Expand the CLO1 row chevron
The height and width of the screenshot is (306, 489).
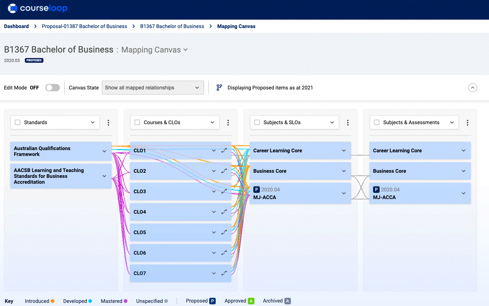214,151
